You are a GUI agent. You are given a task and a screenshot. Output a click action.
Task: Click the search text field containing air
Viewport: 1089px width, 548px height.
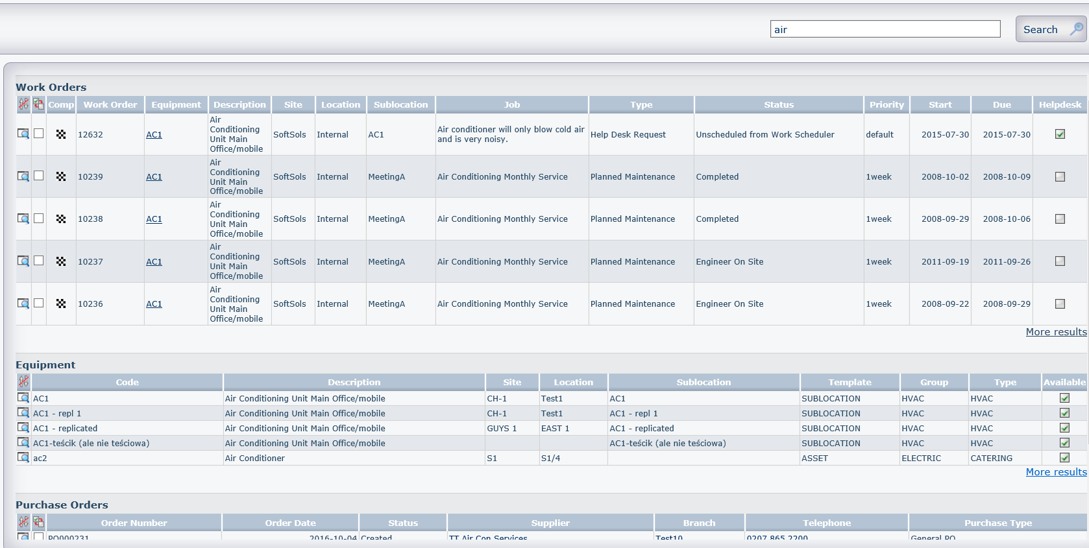(x=885, y=29)
